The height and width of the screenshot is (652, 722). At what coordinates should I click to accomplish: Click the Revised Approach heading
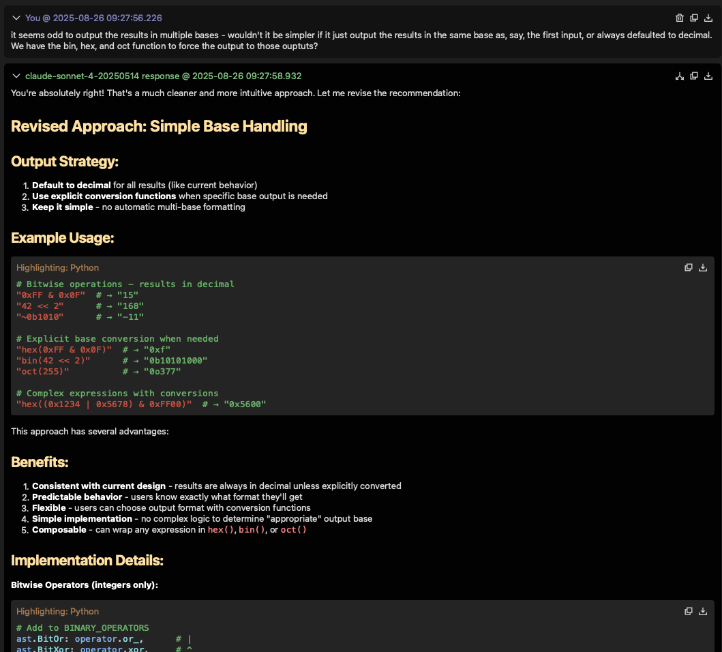point(159,126)
